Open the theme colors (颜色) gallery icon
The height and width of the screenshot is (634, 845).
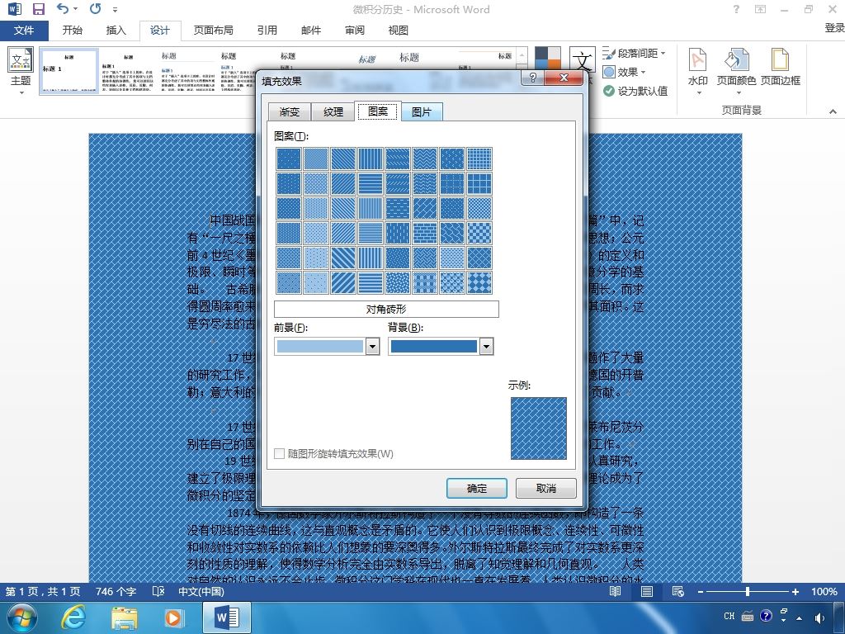point(548,58)
